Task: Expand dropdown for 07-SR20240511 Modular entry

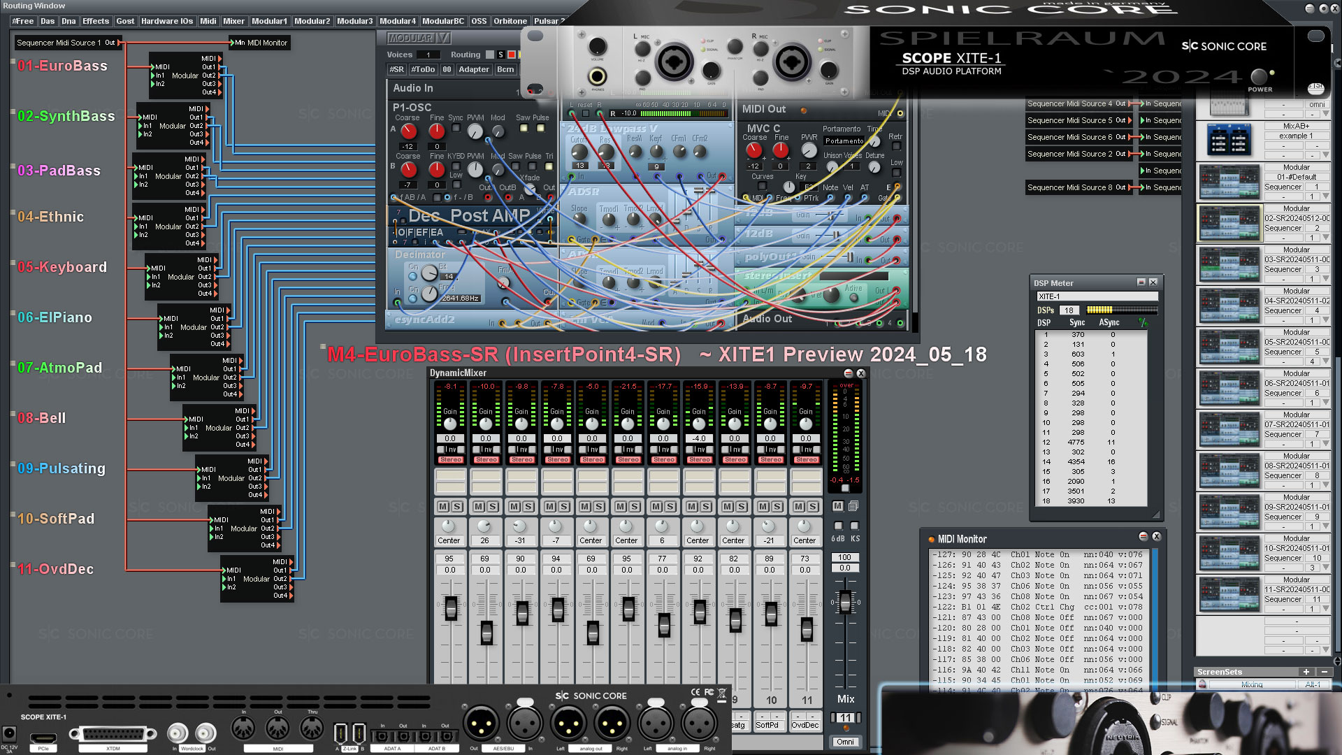Action: 1326,444
